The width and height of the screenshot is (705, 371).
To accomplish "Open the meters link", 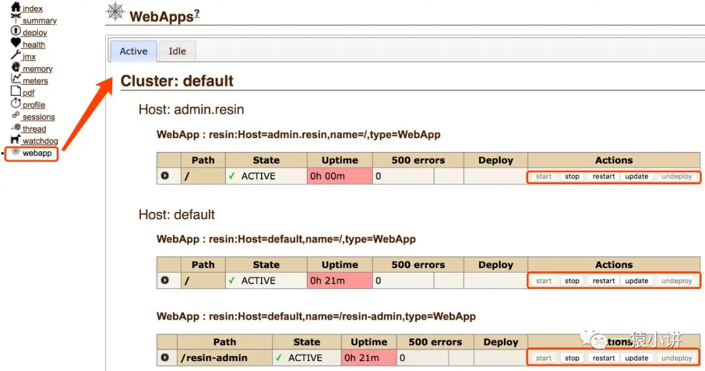I will click(x=35, y=81).
